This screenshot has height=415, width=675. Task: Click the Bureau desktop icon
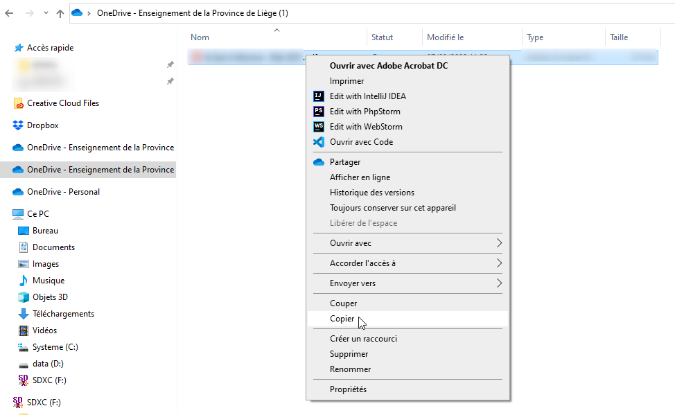pyautogui.click(x=24, y=231)
